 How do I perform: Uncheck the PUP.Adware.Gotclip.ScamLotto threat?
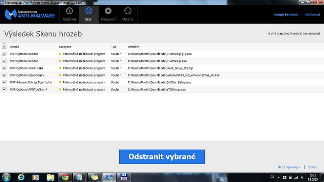pyautogui.click(x=4, y=82)
